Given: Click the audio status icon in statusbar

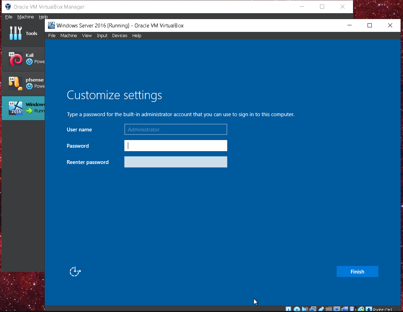Looking at the screenshot, I should coord(305,309).
